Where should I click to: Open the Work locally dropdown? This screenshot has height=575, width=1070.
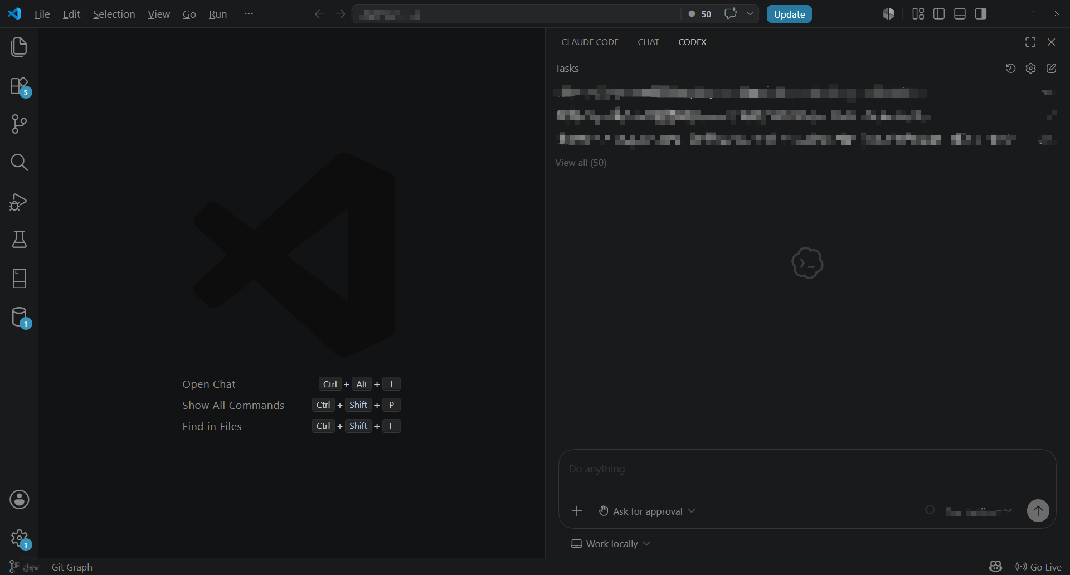click(611, 544)
